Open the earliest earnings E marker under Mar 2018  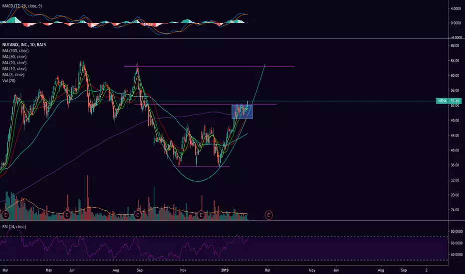click(x=5, y=215)
